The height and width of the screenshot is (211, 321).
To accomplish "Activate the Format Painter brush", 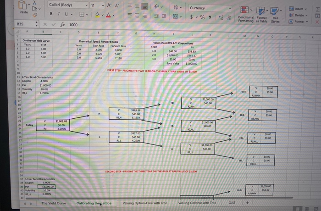I will click(x=35, y=15).
